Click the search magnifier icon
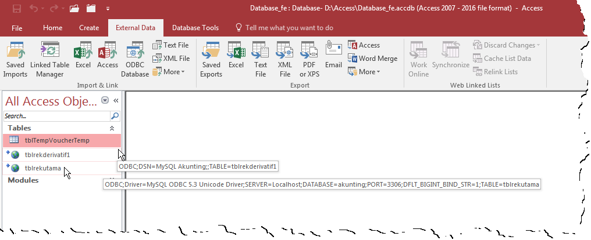Screen dimensions: 591x240 (115, 116)
